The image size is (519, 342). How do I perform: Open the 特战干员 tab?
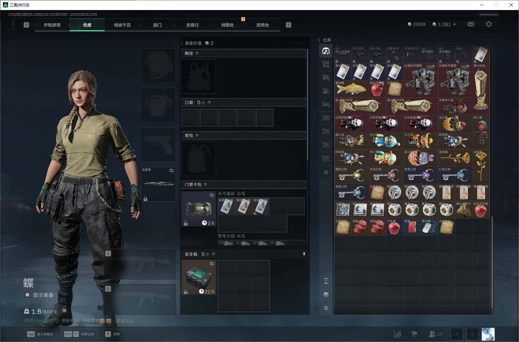122,25
